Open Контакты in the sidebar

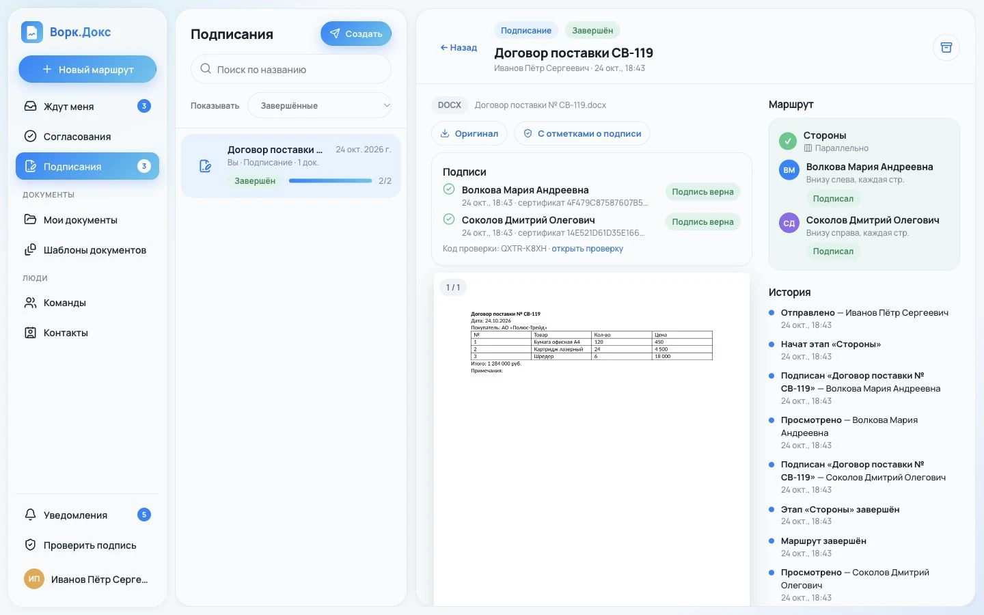[87, 333]
